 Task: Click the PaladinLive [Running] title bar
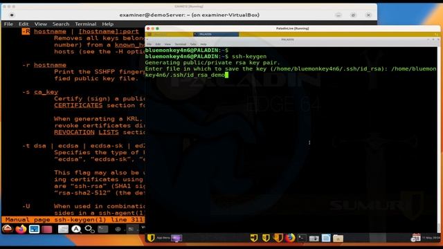click(292, 28)
